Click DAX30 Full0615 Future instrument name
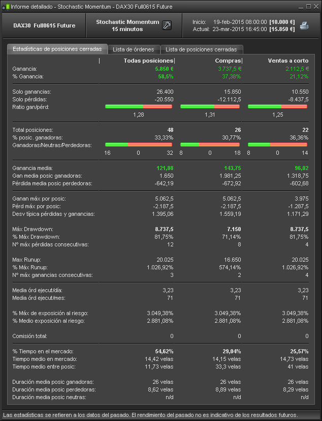The width and height of the screenshot is (322, 421). pos(44,25)
